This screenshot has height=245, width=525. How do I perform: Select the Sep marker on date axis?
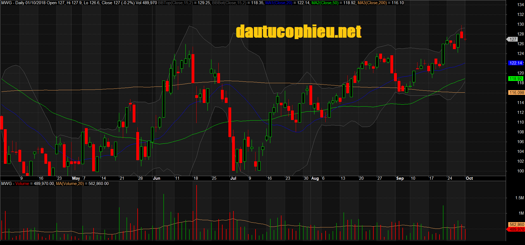[400, 178]
